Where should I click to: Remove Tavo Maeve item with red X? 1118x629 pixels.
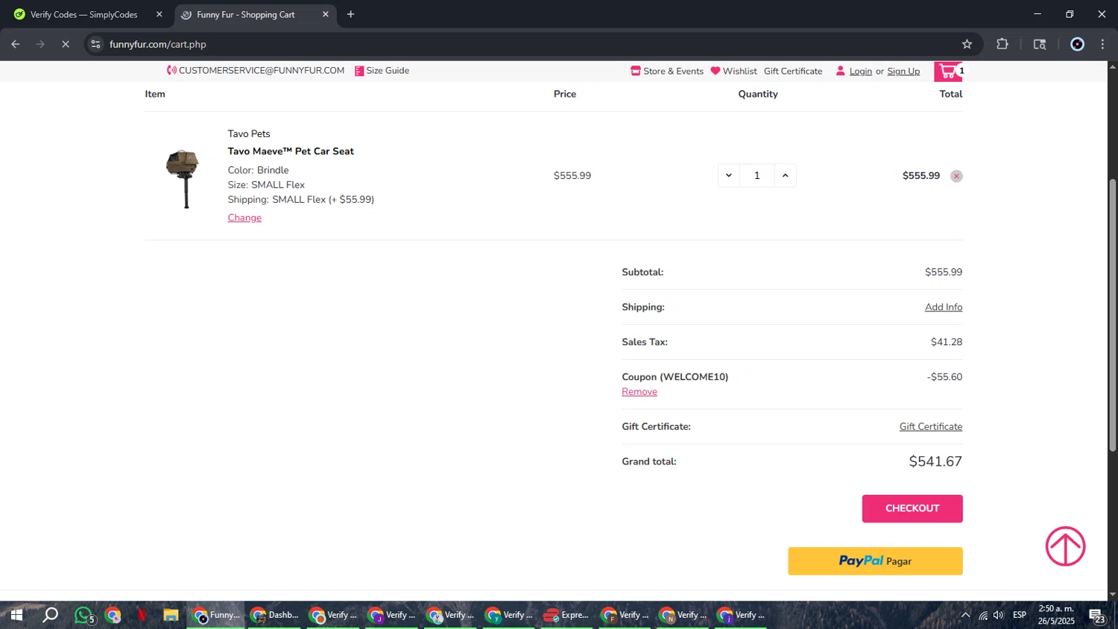point(956,176)
